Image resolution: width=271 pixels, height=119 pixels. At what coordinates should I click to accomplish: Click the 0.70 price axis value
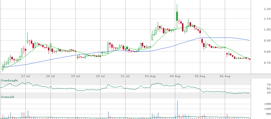267,63
